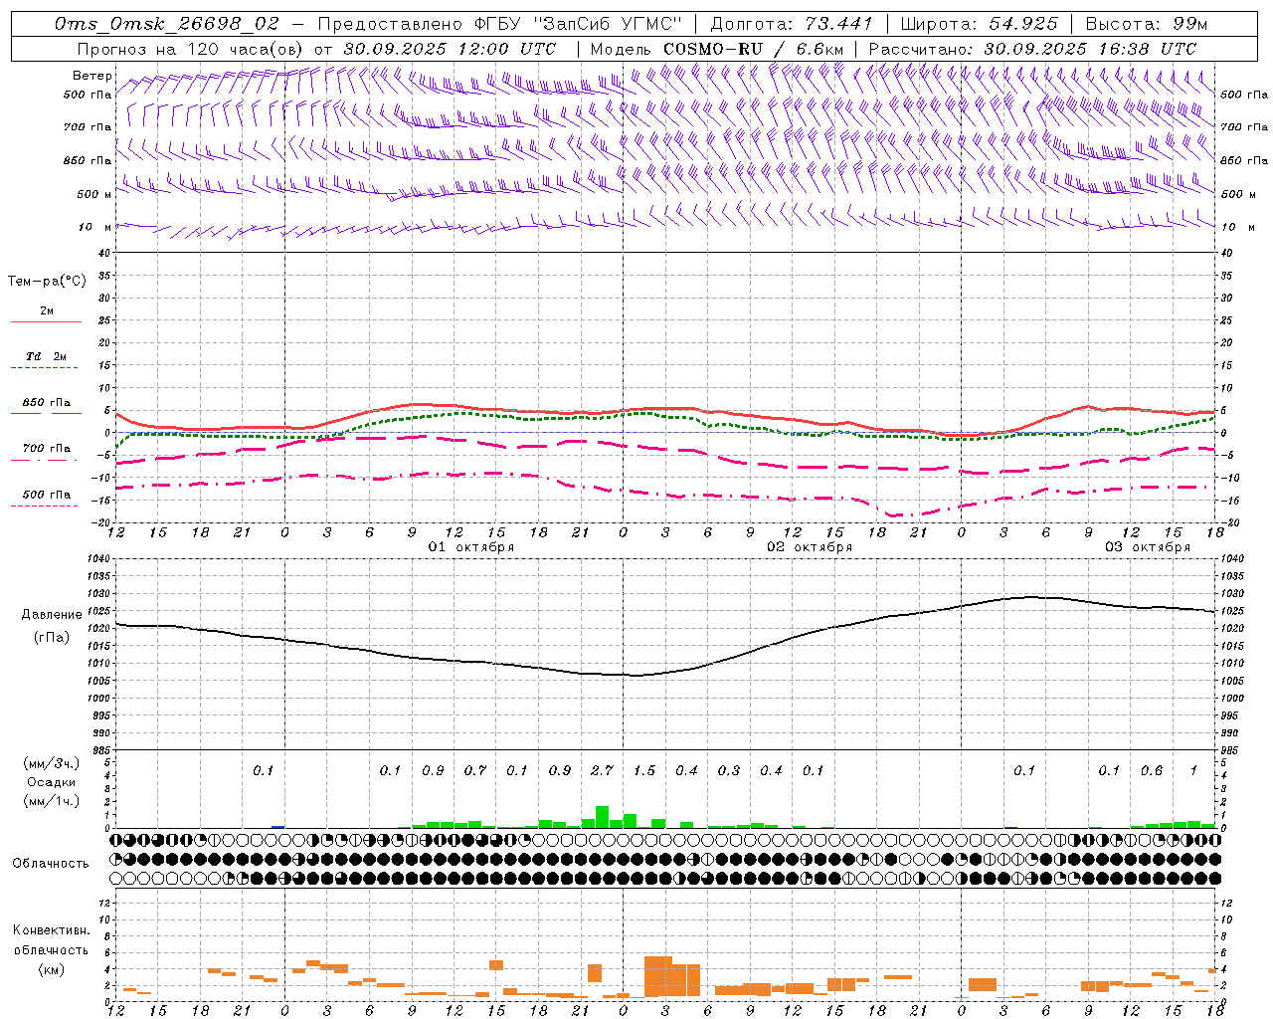This screenshot has height=1019, width=1273.
Task: Click the (мм/3ч.) units label
Action: pos(52,763)
